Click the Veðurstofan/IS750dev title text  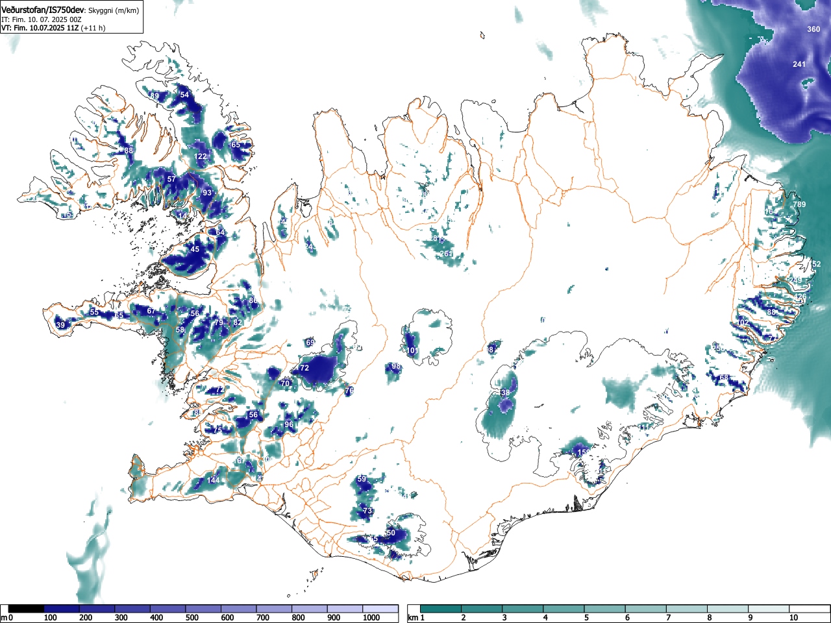(43, 10)
